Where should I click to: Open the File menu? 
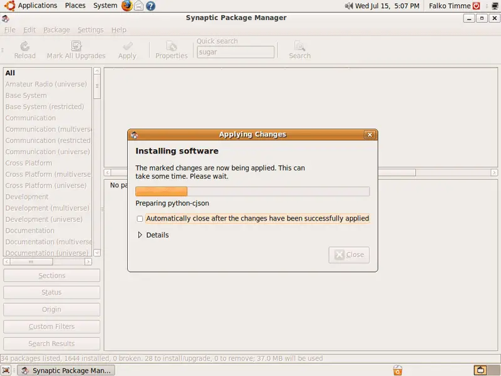(9, 30)
